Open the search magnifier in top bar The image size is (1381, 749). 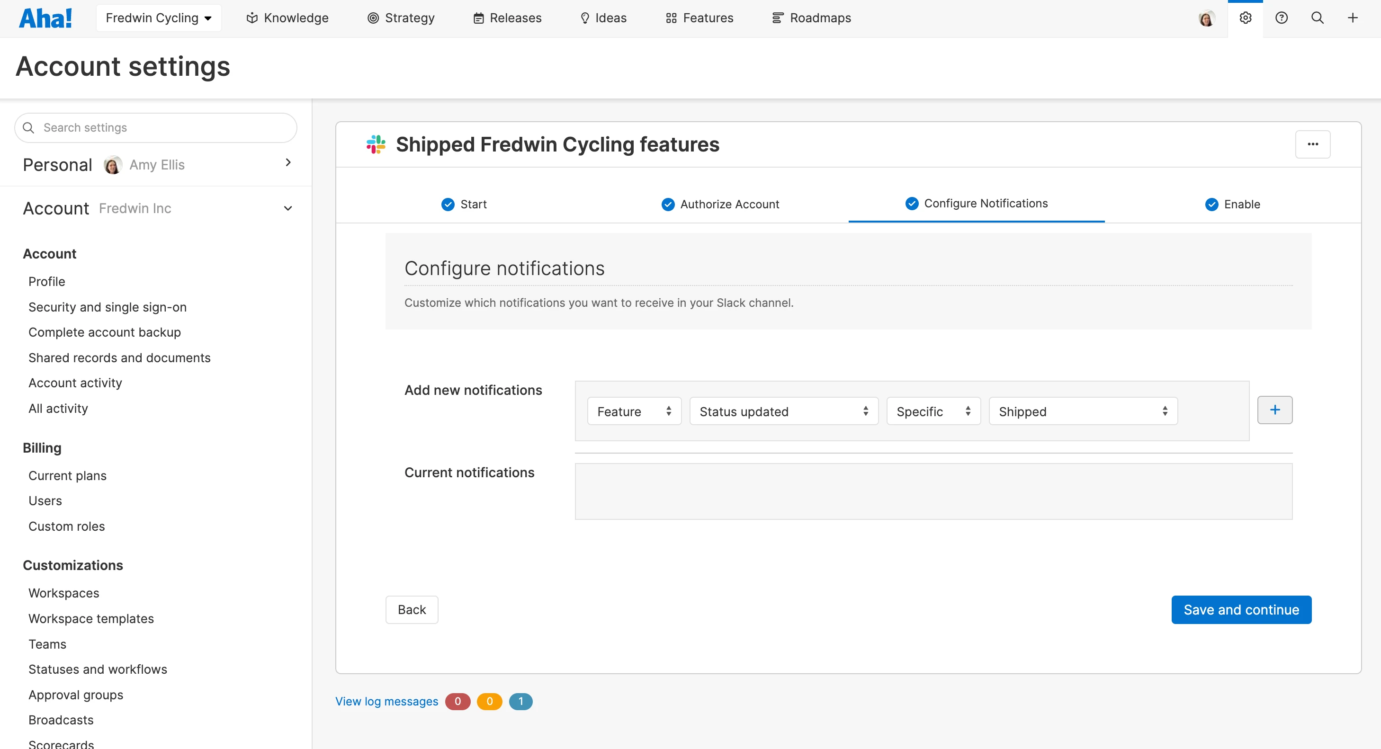pyautogui.click(x=1317, y=18)
